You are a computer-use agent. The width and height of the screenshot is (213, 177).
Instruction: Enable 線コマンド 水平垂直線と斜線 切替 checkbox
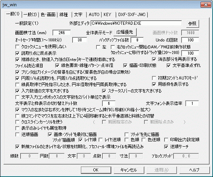click(17, 116)
